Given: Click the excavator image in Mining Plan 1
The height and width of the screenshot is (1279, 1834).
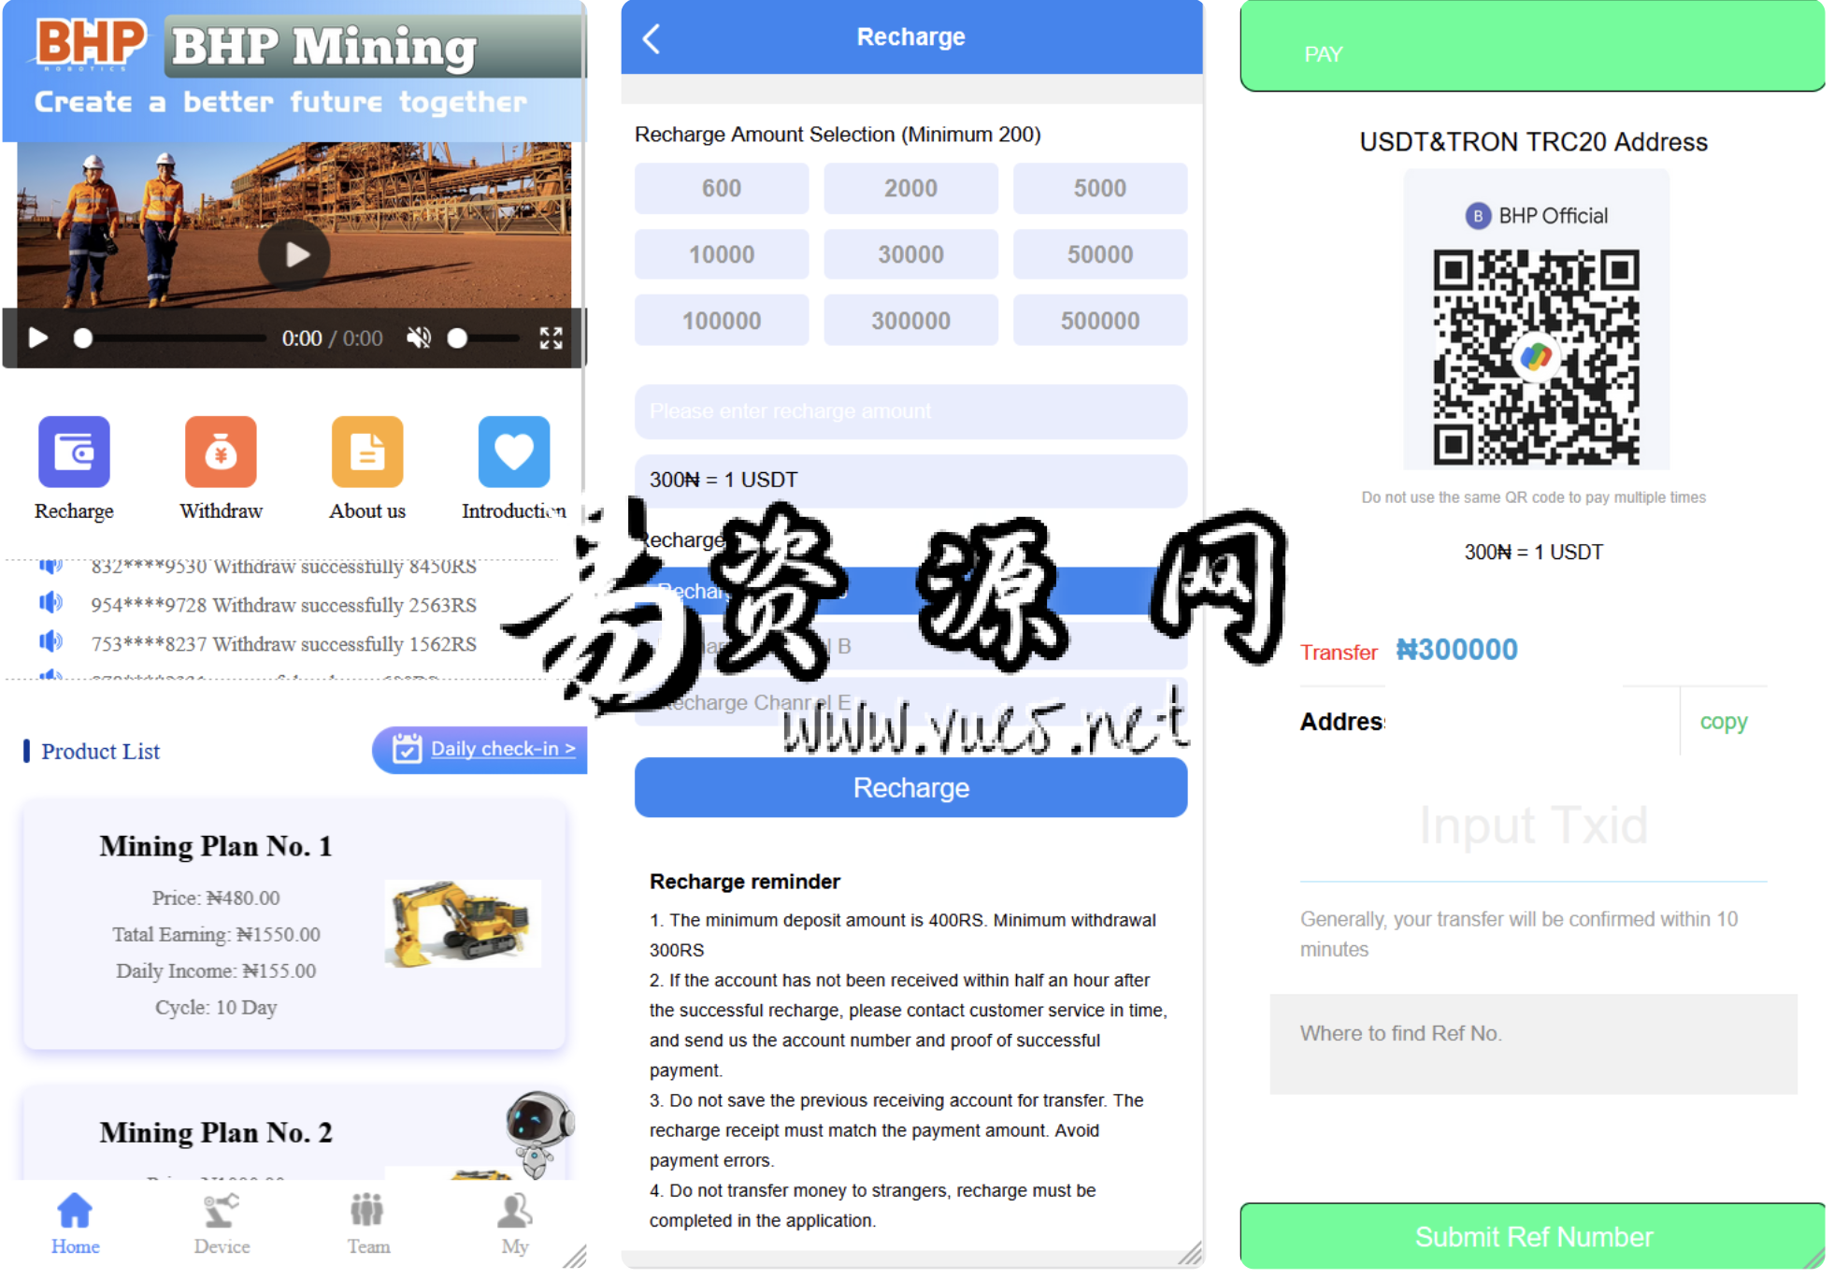Looking at the screenshot, I should click(463, 923).
